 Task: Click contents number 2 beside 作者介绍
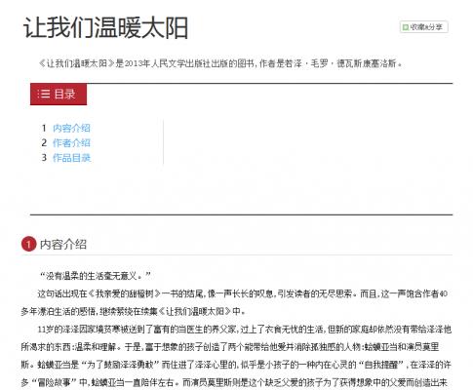point(44,142)
